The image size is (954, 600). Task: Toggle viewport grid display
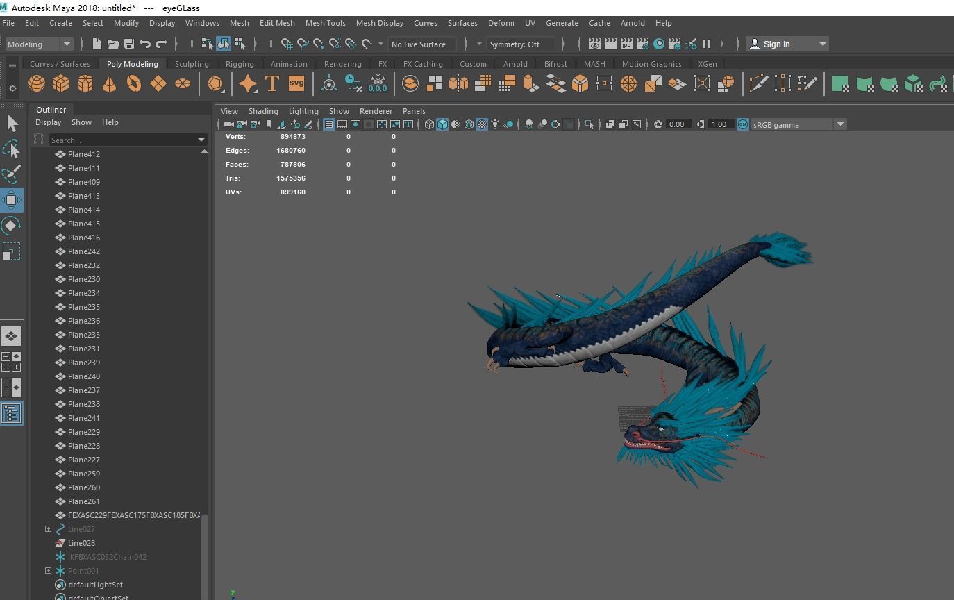click(329, 124)
